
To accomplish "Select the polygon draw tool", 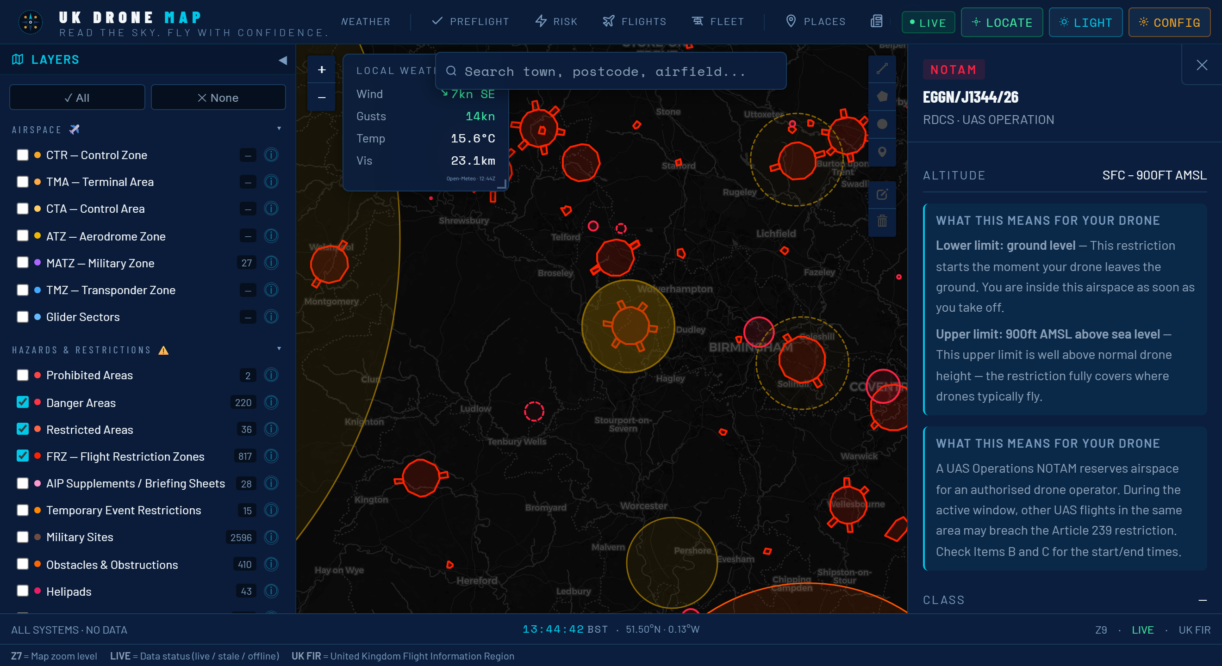I will 882,96.
